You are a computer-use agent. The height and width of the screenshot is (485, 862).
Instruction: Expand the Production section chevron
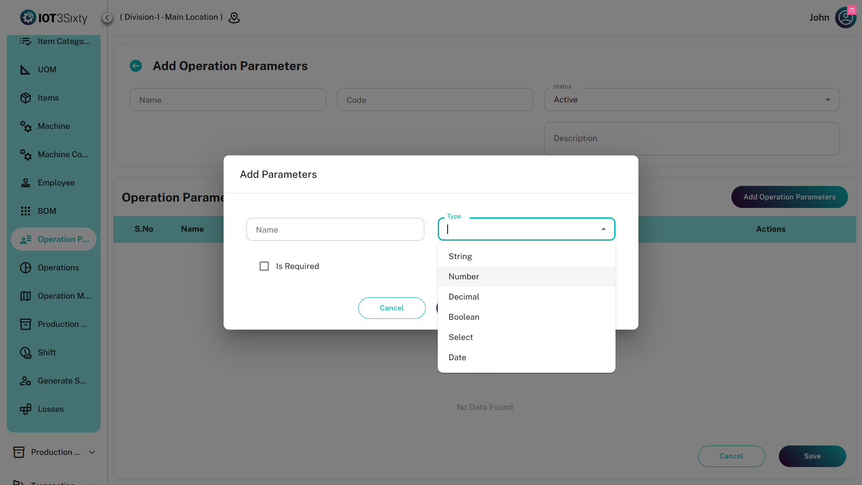92,452
